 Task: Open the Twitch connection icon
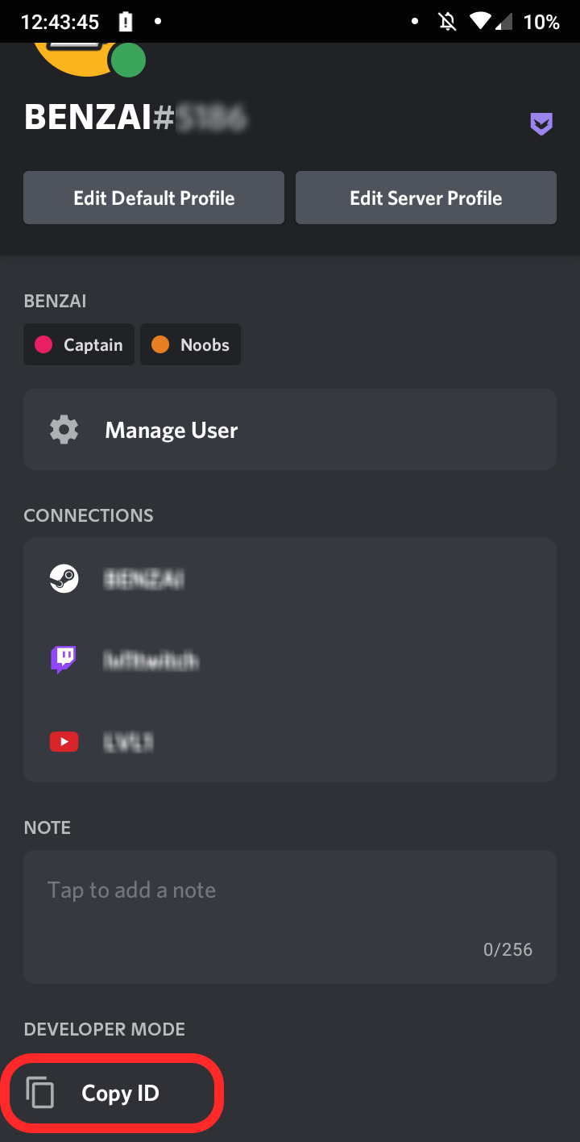(x=64, y=660)
